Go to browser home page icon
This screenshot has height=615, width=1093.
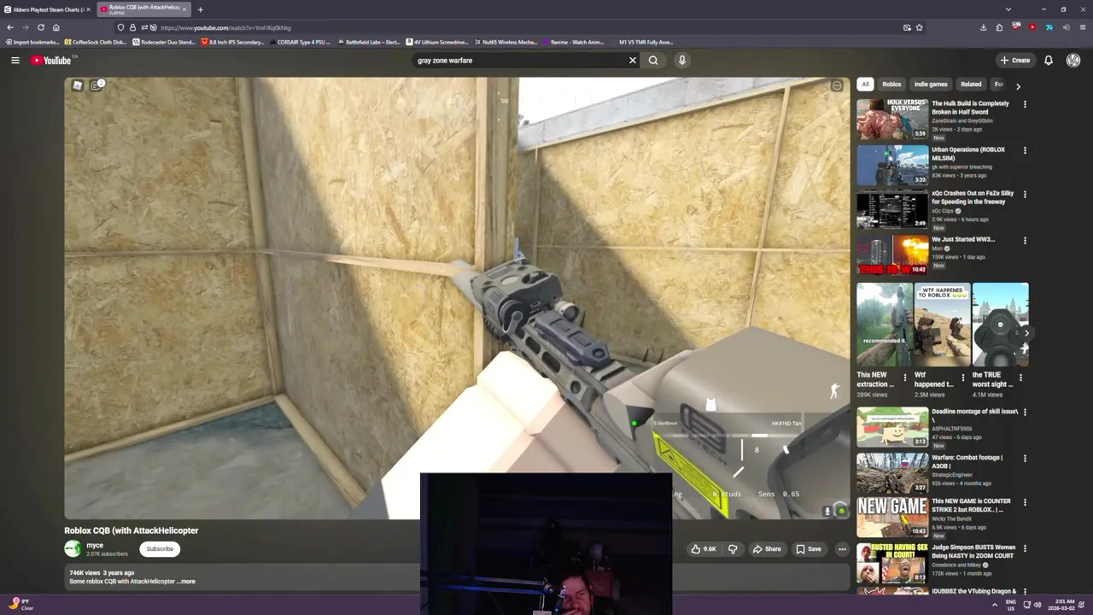pos(56,27)
